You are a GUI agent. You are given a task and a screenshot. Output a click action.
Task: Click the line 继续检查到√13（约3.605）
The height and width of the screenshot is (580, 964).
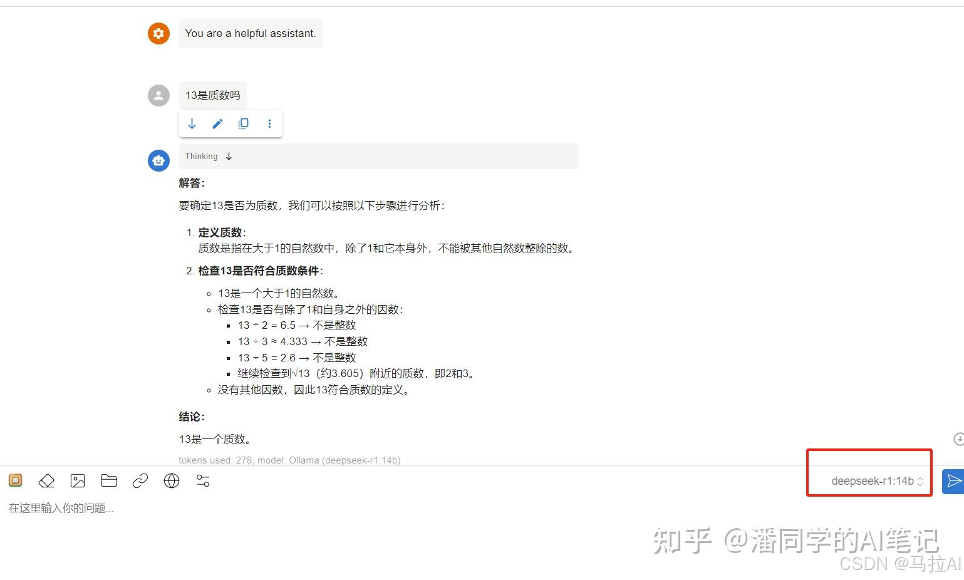[358, 373]
